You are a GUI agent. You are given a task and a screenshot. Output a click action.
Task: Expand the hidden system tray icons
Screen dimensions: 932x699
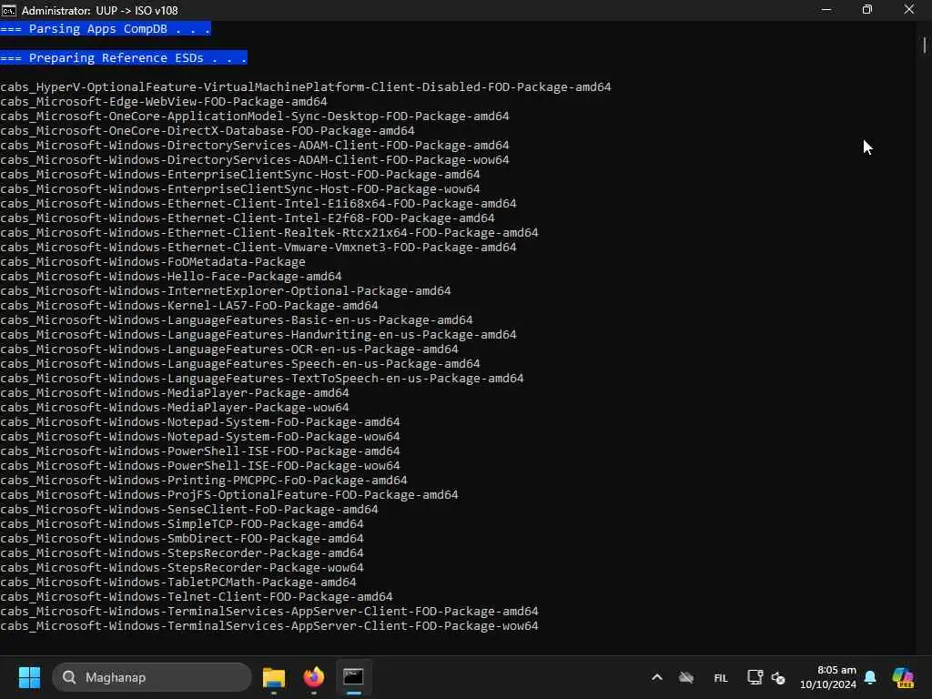[x=657, y=677]
